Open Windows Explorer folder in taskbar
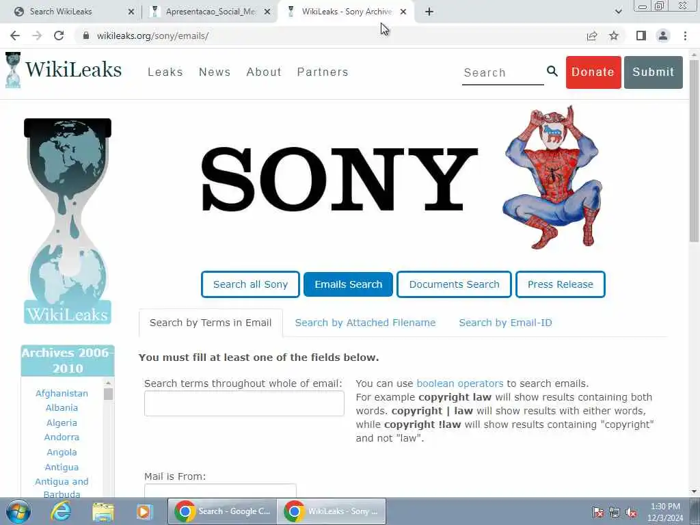This screenshot has width=700, height=525. pos(103,511)
